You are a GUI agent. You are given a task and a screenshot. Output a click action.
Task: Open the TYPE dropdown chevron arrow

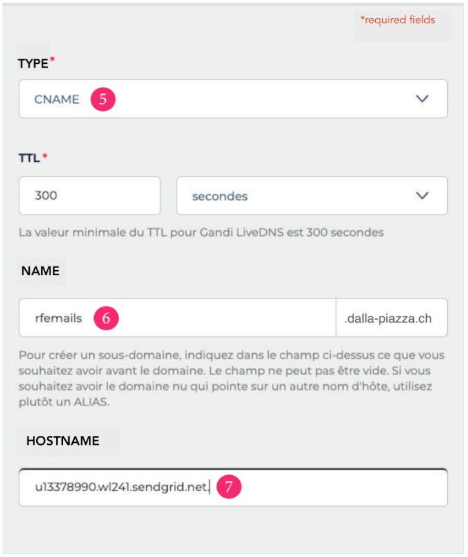coord(422,99)
